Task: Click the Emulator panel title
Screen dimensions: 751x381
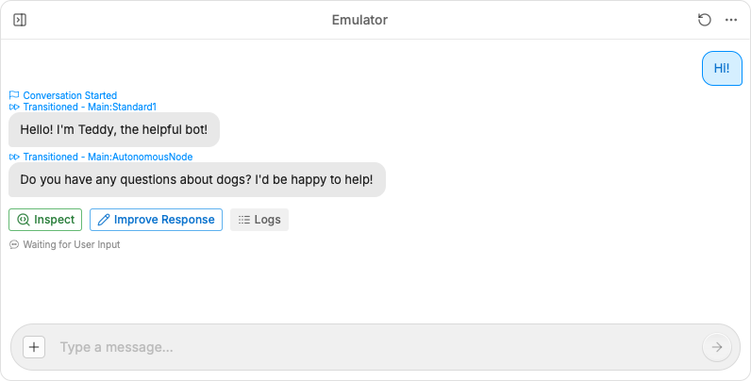Action: (x=359, y=20)
